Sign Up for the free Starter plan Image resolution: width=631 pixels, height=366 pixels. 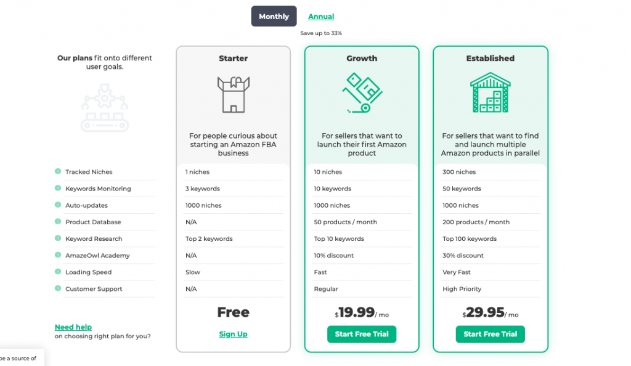(234, 334)
